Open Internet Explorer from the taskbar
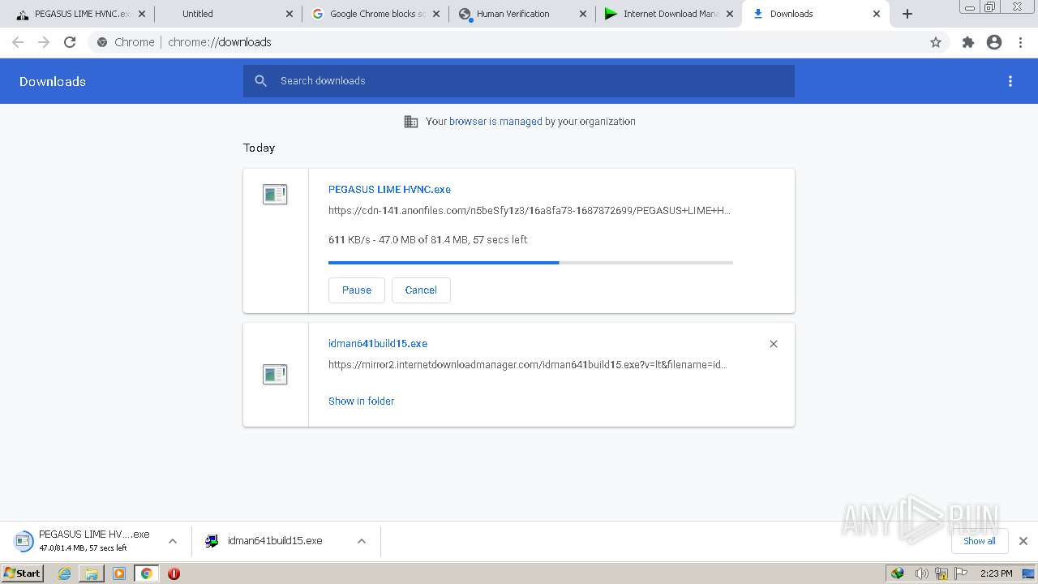Screen dimensions: 1038x584 (x=64, y=573)
